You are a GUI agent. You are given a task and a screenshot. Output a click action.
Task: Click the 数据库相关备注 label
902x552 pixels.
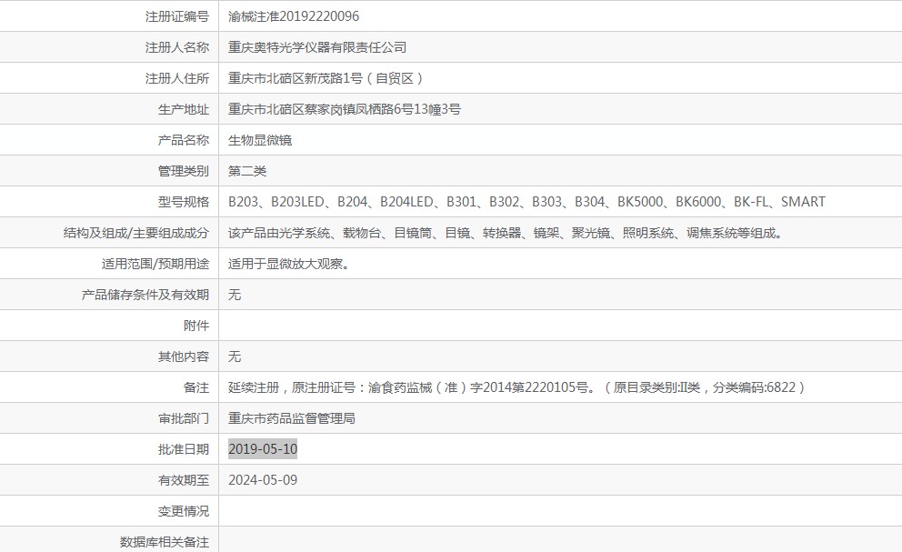(x=165, y=542)
